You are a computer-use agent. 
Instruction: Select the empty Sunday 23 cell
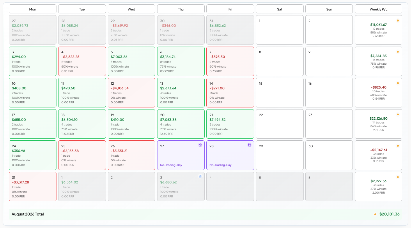(329, 124)
